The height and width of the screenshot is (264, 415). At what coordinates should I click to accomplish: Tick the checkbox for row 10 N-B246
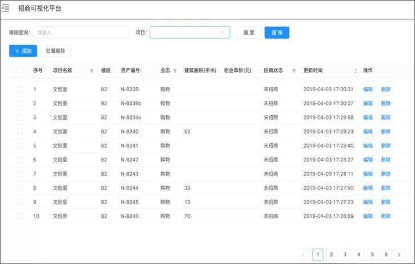tap(20, 216)
